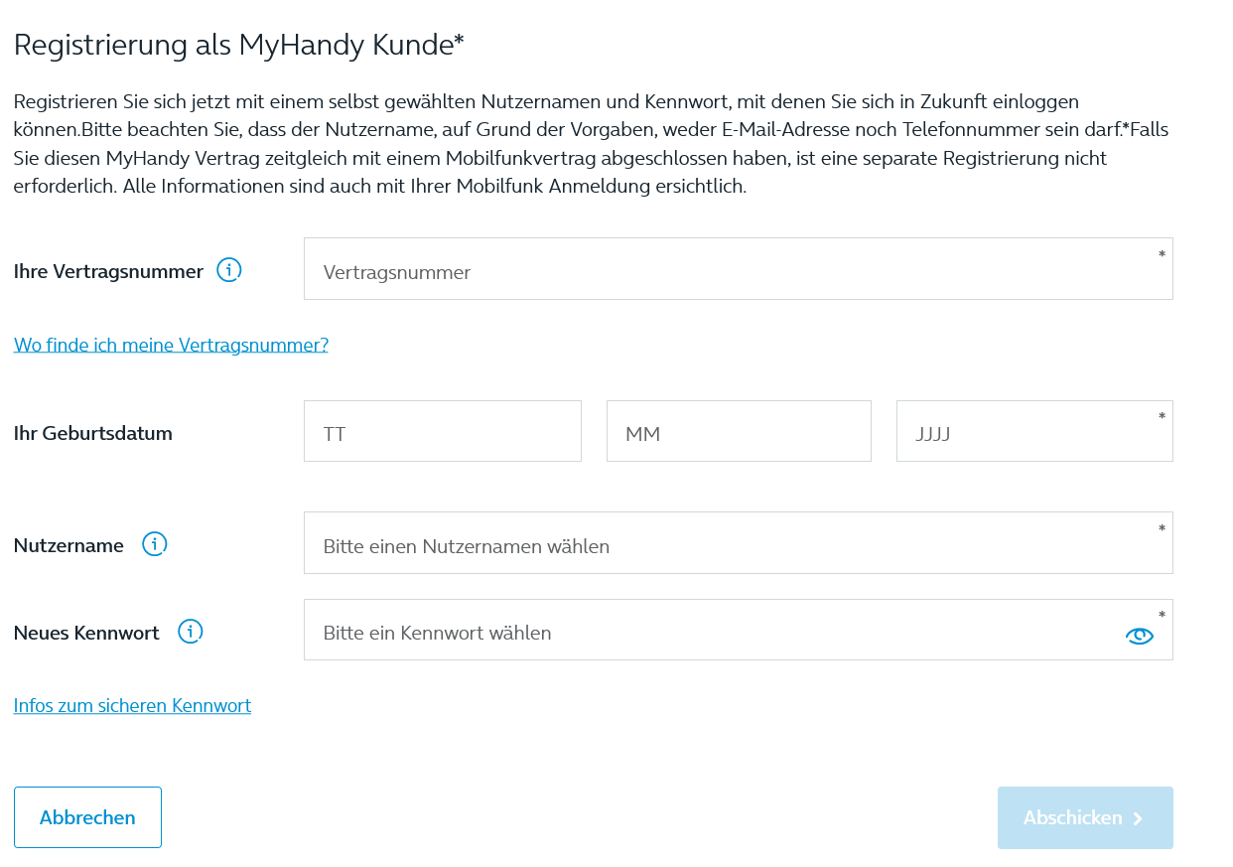
Task: Toggle password visibility eye icon
Action: (1140, 636)
